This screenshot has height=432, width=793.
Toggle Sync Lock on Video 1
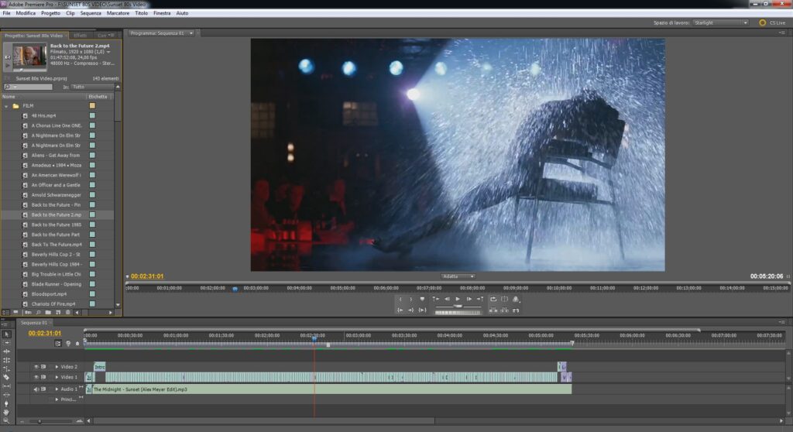click(43, 377)
